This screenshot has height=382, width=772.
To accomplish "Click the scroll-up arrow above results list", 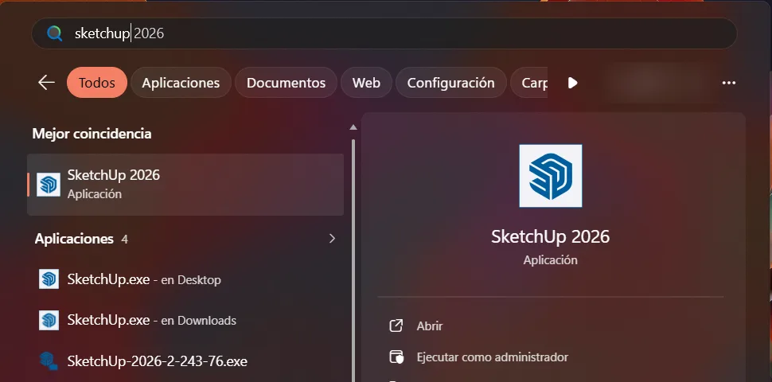I will click(x=353, y=127).
